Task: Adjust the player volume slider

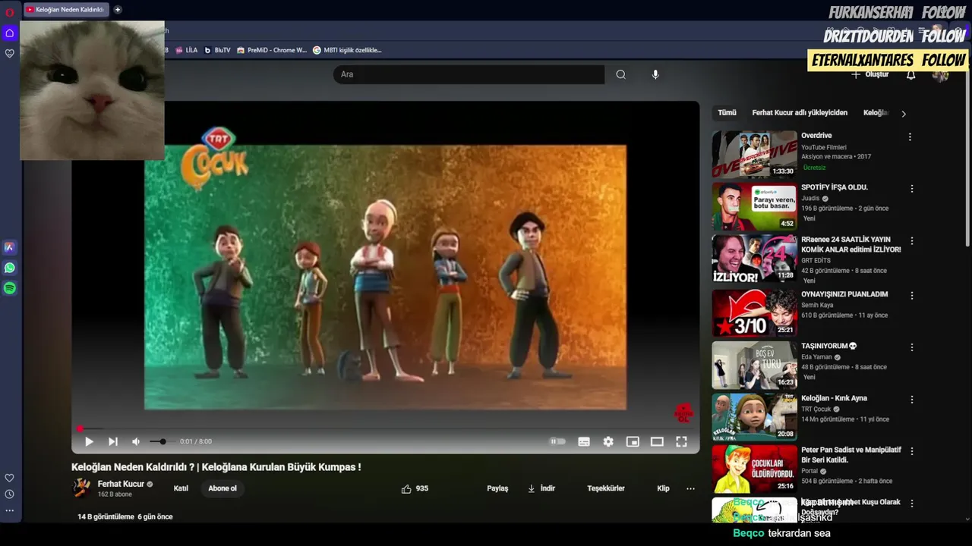Action: point(162,441)
